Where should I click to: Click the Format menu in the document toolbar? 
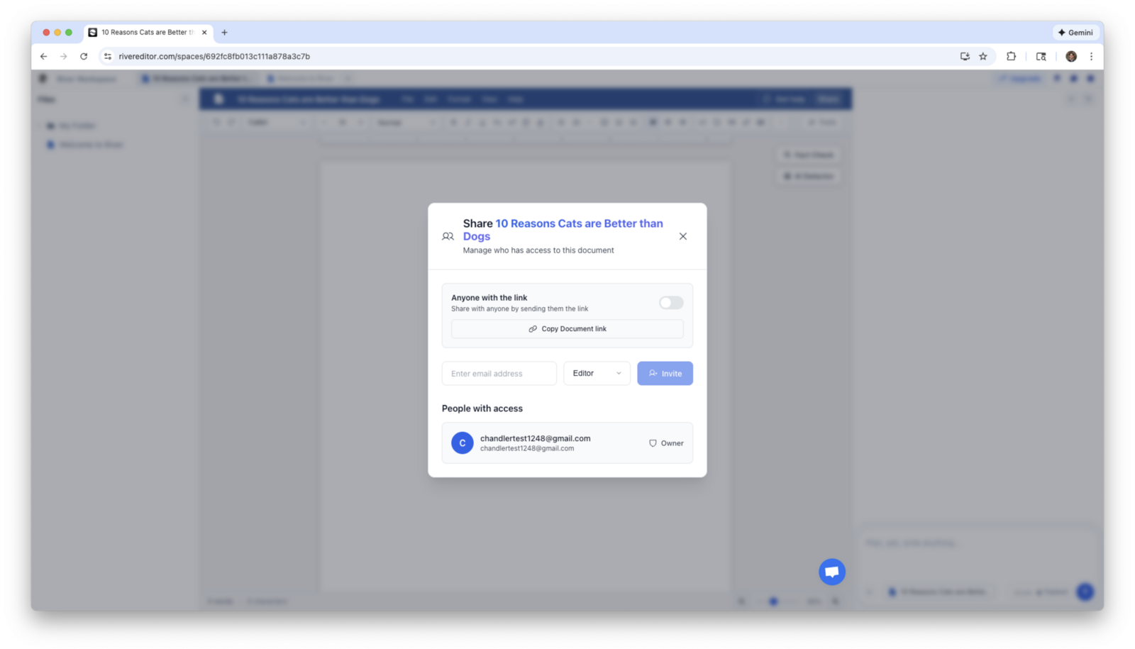459,99
